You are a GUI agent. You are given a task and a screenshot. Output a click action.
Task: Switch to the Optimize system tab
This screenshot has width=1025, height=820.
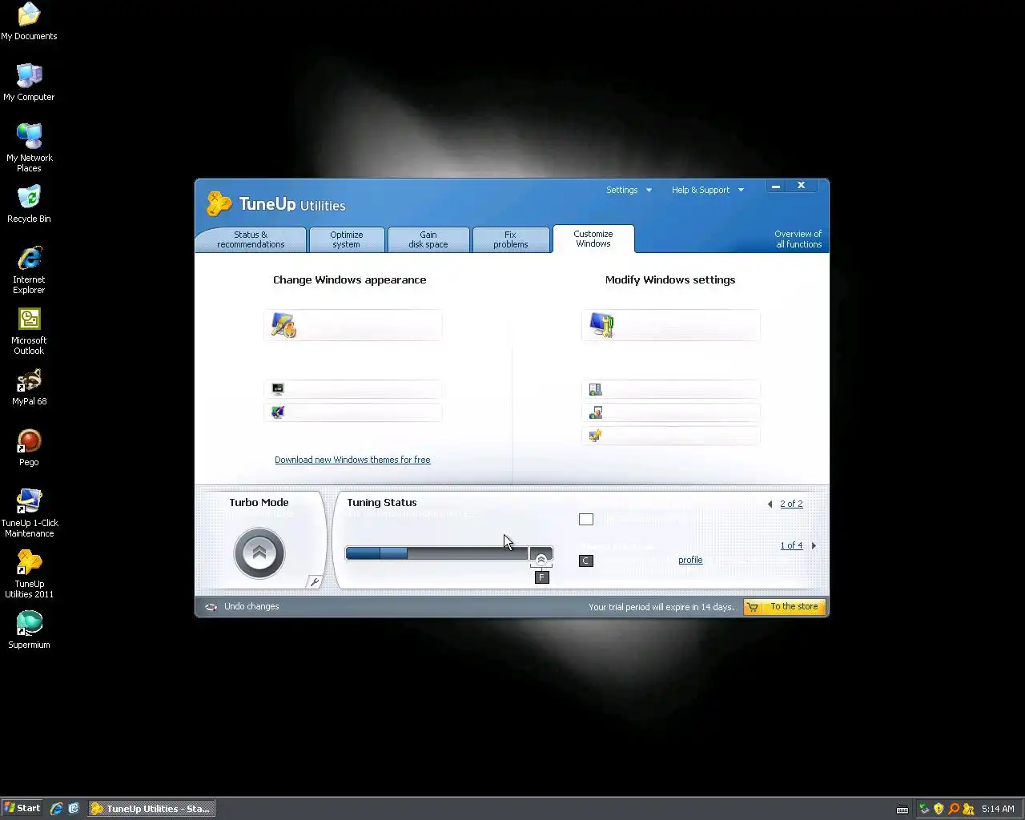[x=347, y=239]
